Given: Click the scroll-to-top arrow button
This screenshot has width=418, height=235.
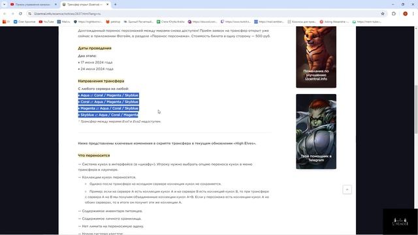Looking at the screenshot, I should pos(347,190).
